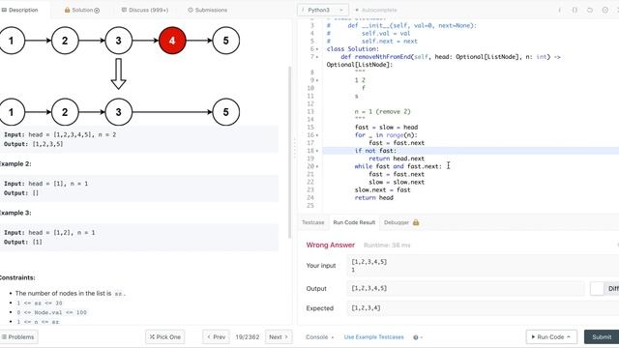Open the Problems list button
619x348 pixels.
click(18, 337)
